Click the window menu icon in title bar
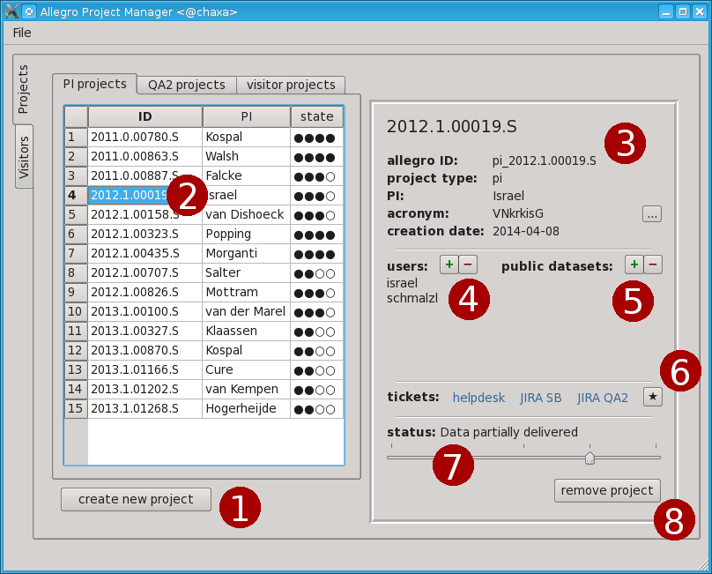Image resolution: width=712 pixels, height=574 pixels. click(x=29, y=11)
